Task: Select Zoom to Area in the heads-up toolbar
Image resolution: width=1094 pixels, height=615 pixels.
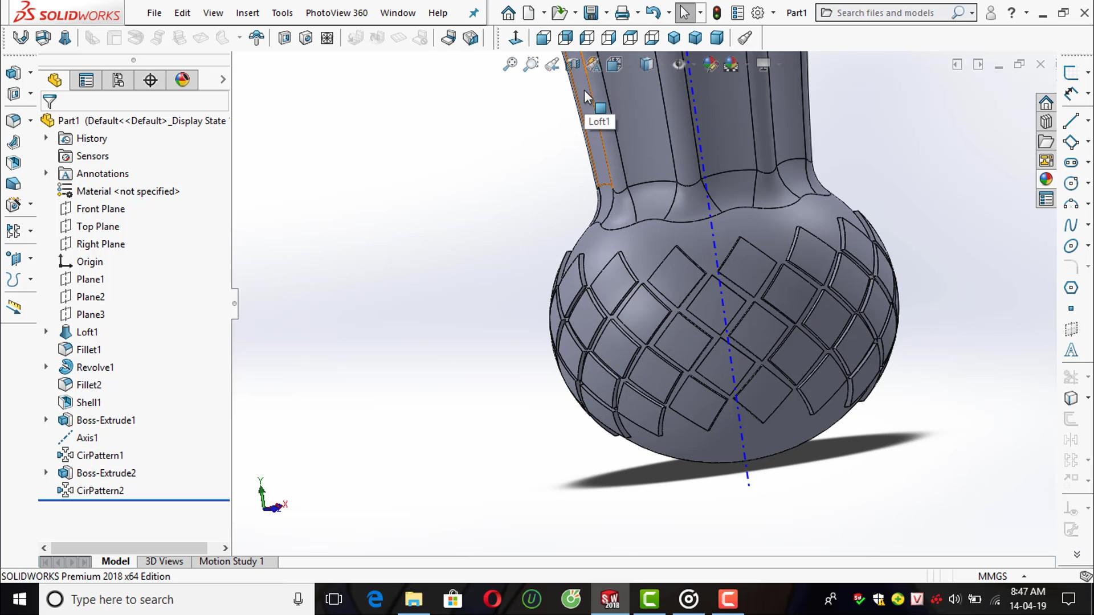Action: [530, 64]
